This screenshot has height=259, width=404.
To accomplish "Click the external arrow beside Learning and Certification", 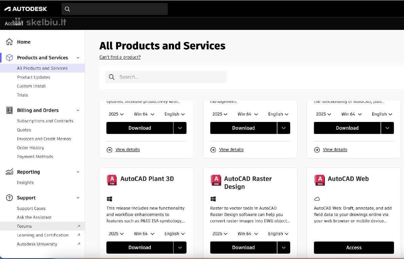I will pos(79,235).
